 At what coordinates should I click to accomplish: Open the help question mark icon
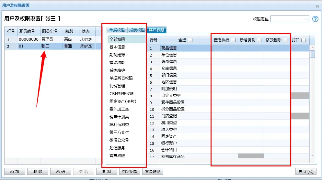pos(315,19)
